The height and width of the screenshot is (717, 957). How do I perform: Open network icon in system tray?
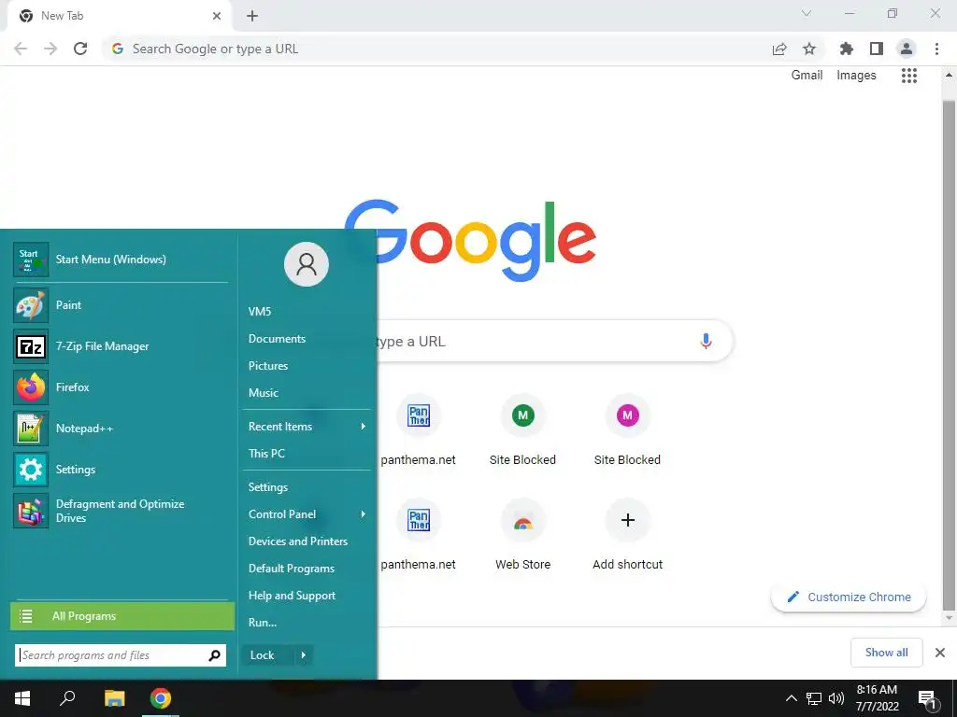[x=814, y=698]
